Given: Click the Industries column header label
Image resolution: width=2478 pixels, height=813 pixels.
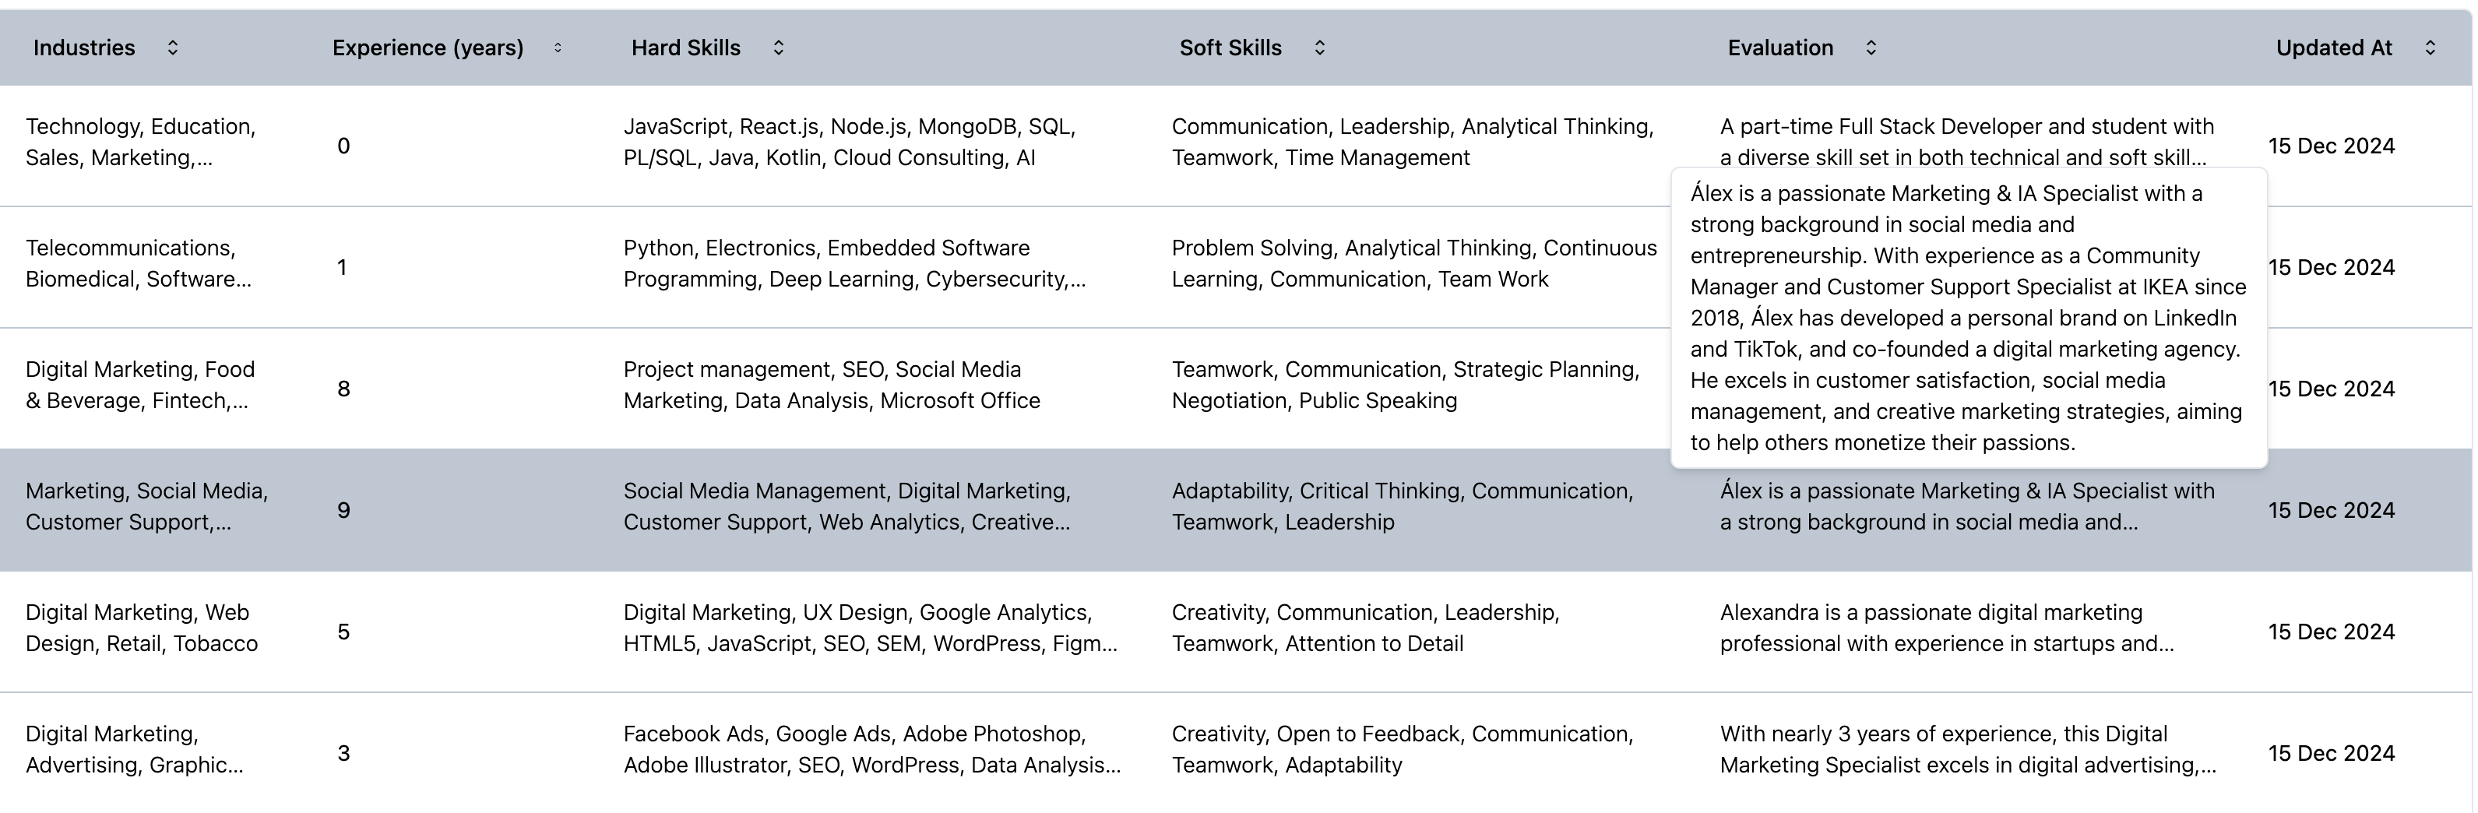Looking at the screenshot, I should pyautogui.click(x=83, y=48).
